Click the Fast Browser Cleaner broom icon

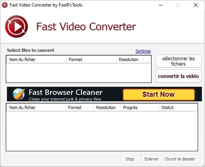click(18, 94)
